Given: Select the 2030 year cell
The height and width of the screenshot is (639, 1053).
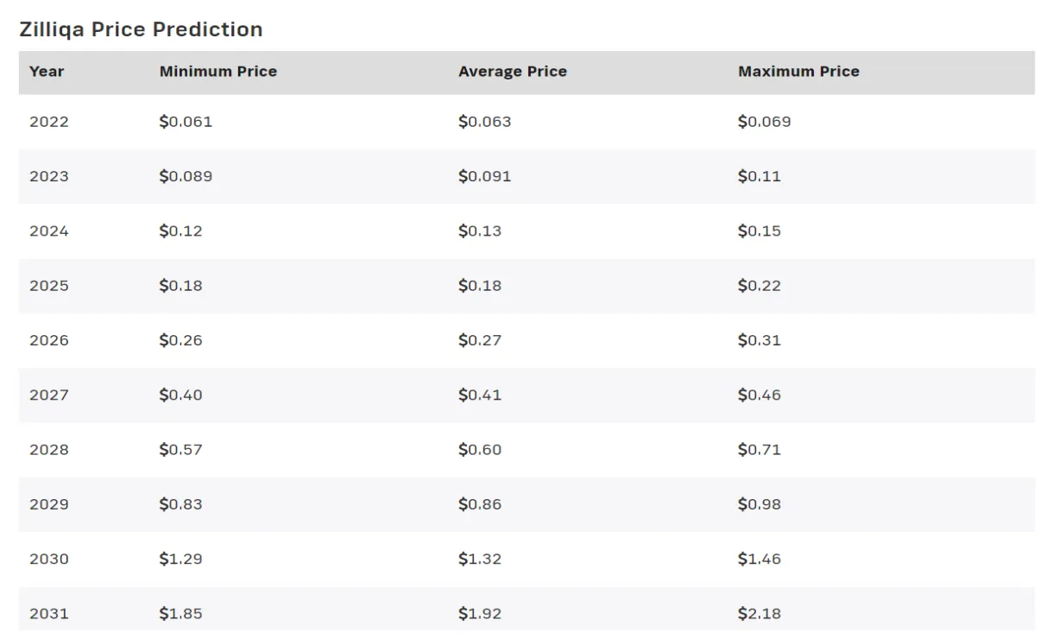Looking at the screenshot, I should point(49,560).
